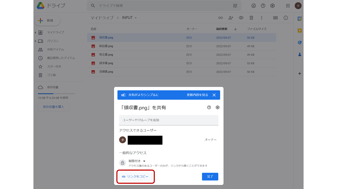This screenshot has height=189, width=337.
Task: Select the 領収書.png file row
Action: click(182, 38)
